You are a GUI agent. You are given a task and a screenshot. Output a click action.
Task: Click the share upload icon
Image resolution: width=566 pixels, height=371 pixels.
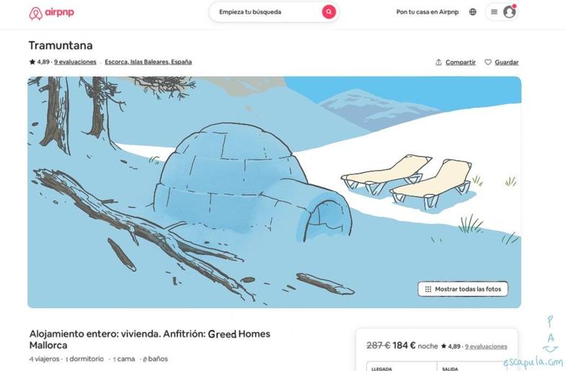tap(438, 62)
